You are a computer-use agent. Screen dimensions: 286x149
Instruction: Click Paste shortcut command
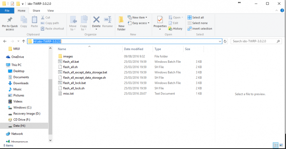tap(52, 29)
